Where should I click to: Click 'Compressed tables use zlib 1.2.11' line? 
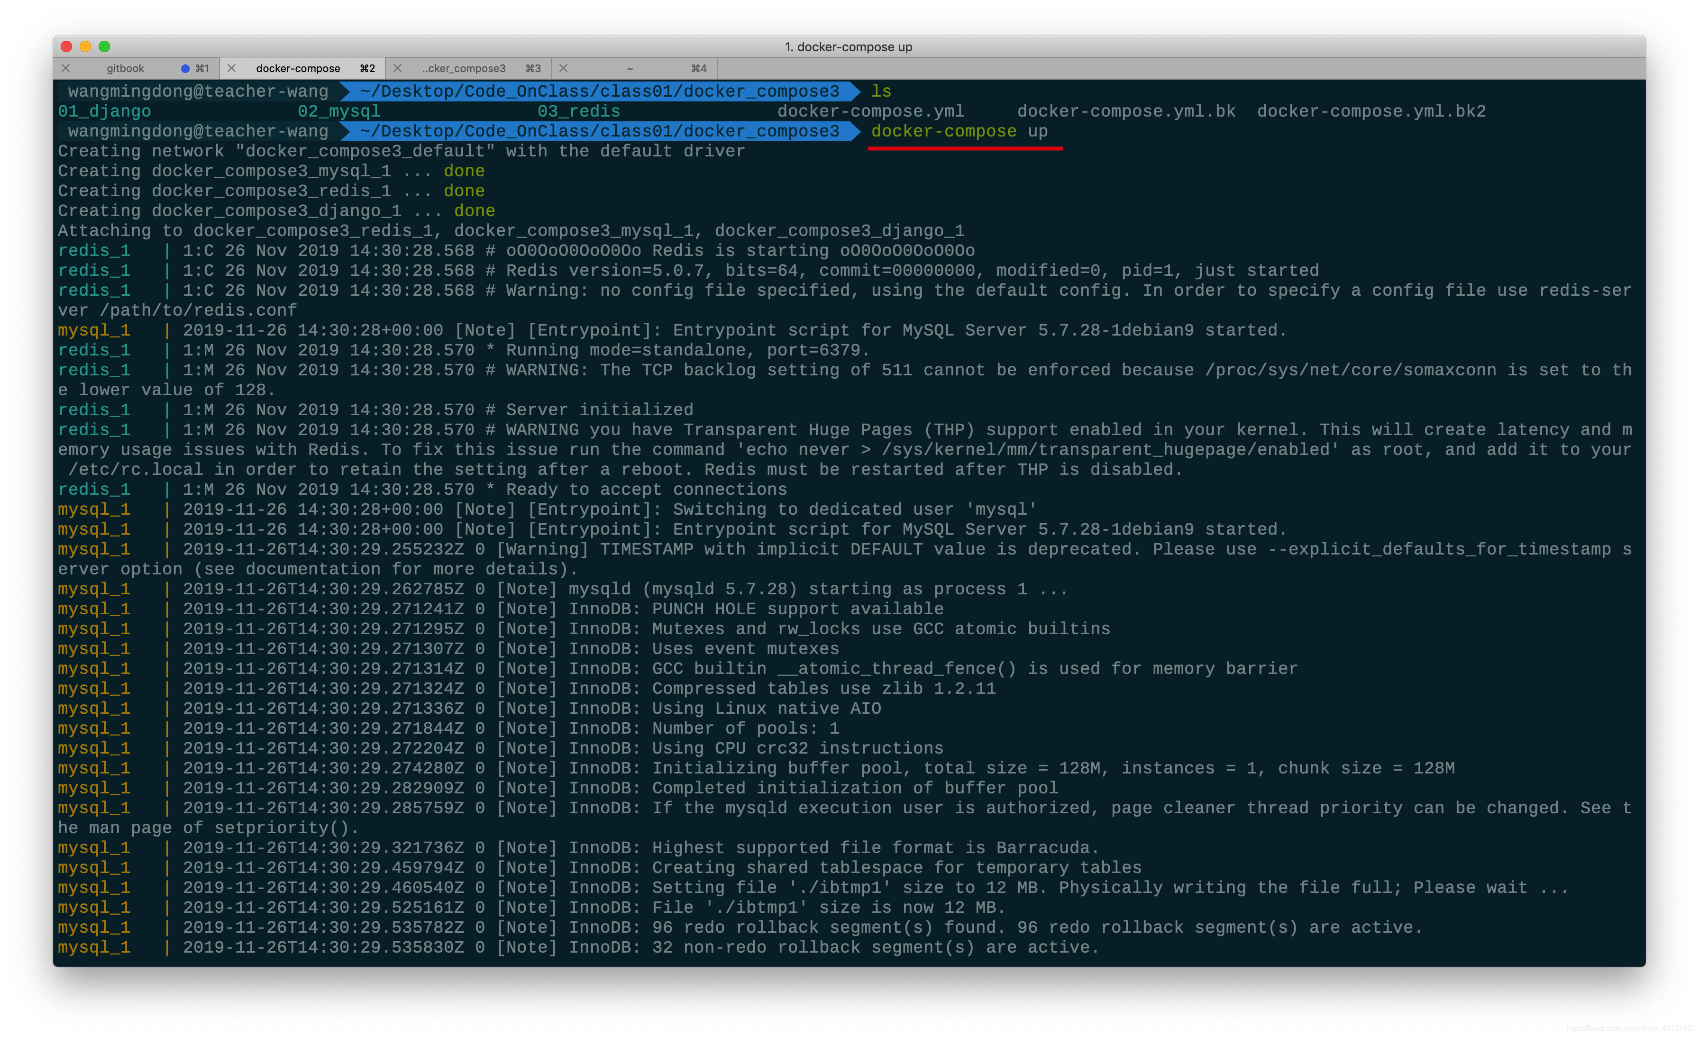click(x=527, y=689)
